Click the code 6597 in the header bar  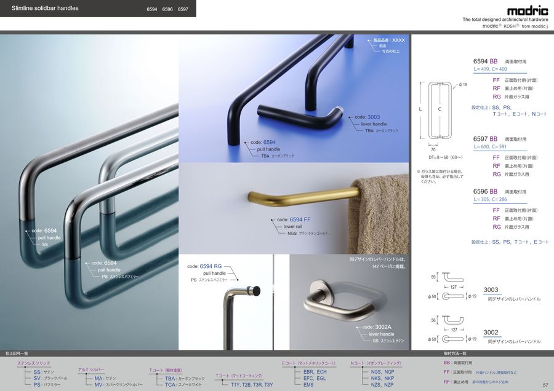[x=183, y=9]
